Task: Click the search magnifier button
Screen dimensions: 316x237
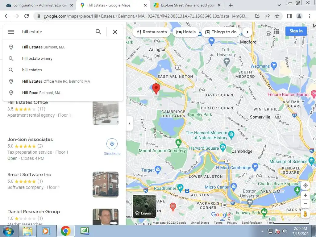Action: click(x=98, y=32)
